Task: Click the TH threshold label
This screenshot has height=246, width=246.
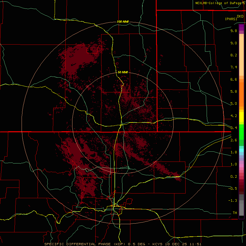Action: 235,213
